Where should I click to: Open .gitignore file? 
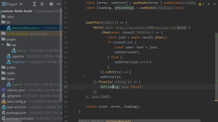coord(14,96)
